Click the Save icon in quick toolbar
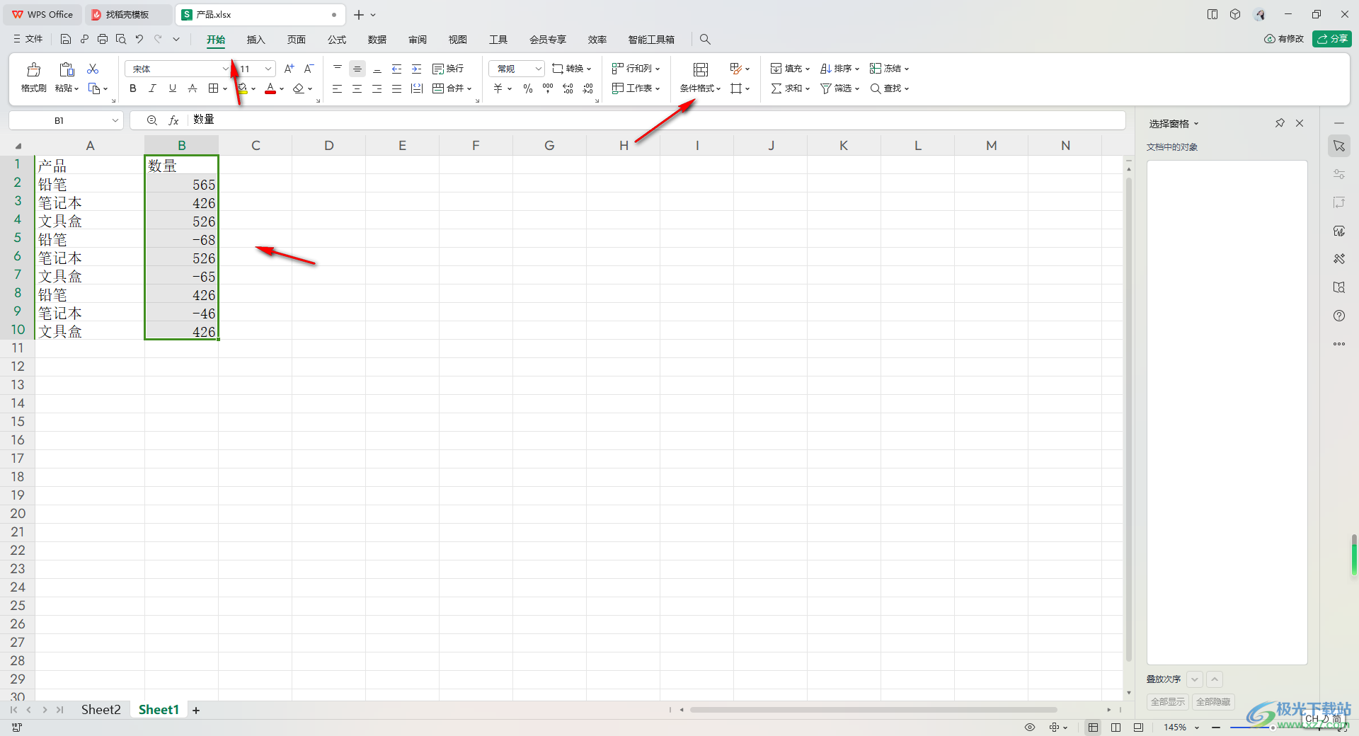Image resolution: width=1359 pixels, height=736 pixels. click(x=66, y=39)
